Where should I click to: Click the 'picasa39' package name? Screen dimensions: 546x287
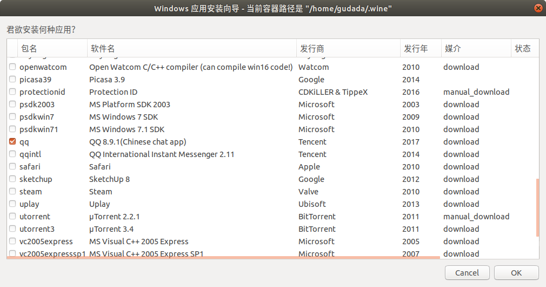click(x=35, y=80)
